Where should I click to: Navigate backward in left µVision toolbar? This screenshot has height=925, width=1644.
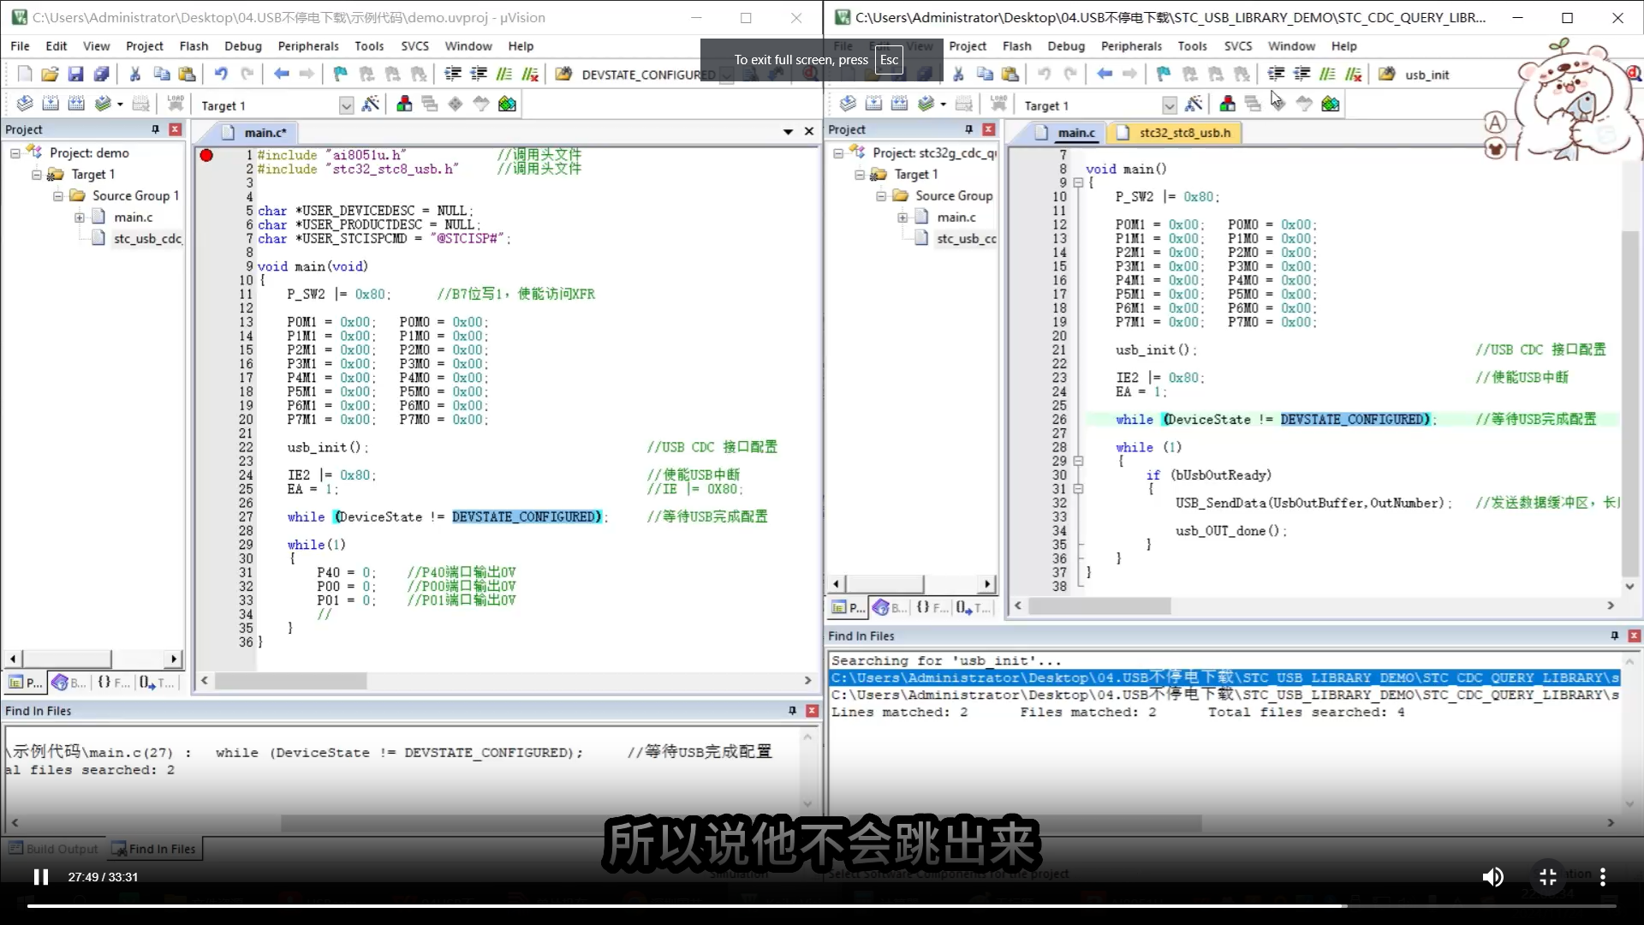pos(281,75)
